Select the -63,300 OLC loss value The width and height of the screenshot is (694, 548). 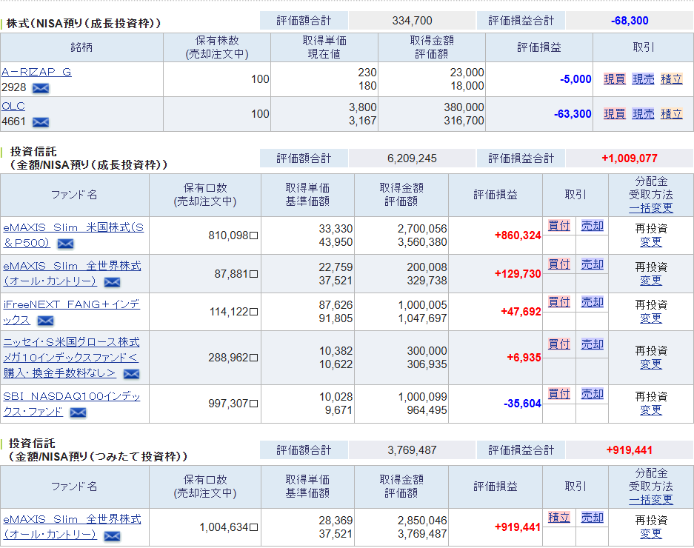[573, 114]
